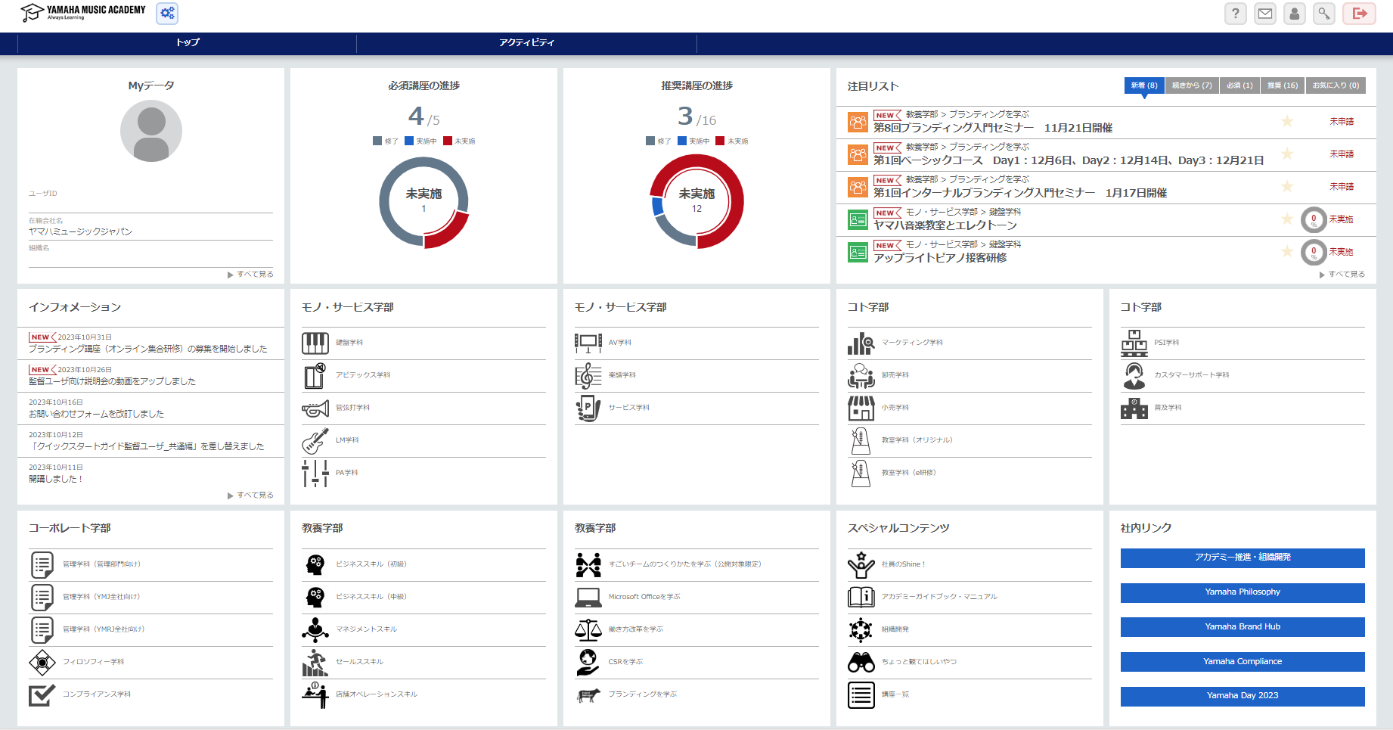Open the Yamaha Philosophy link button

point(1243,592)
